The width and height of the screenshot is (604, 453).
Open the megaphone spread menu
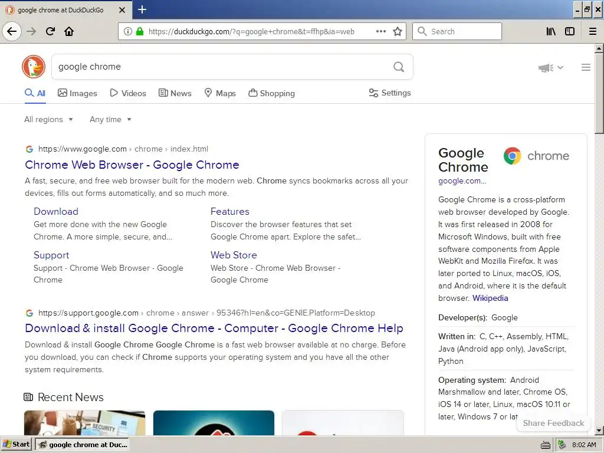tap(551, 68)
